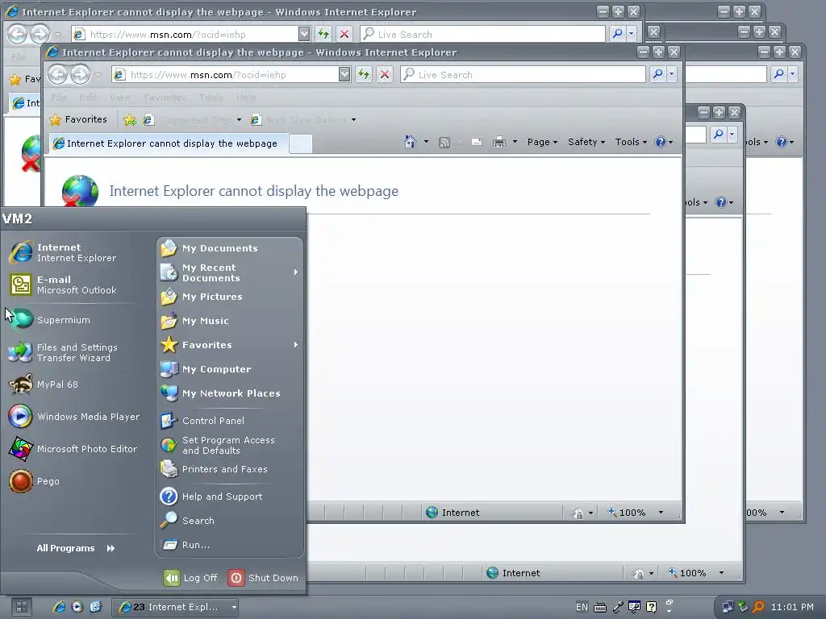Open address bar dropdown in front IE window
This screenshot has height=619, width=826.
344,75
